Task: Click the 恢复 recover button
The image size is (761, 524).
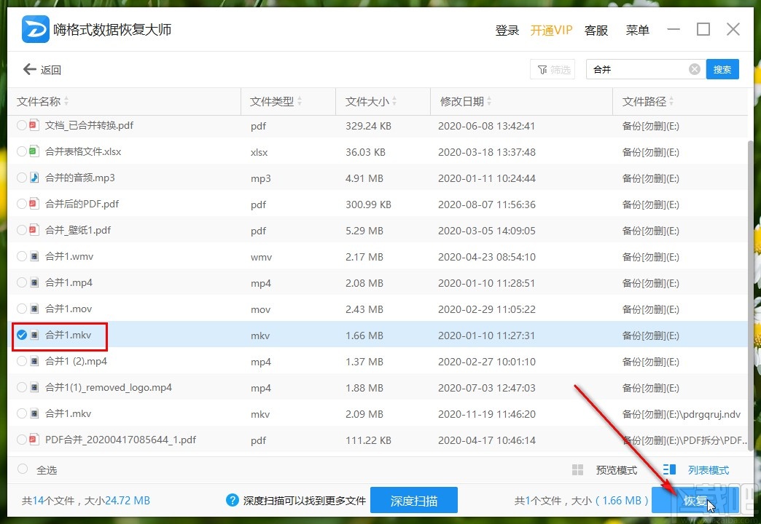Action: (x=695, y=500)
